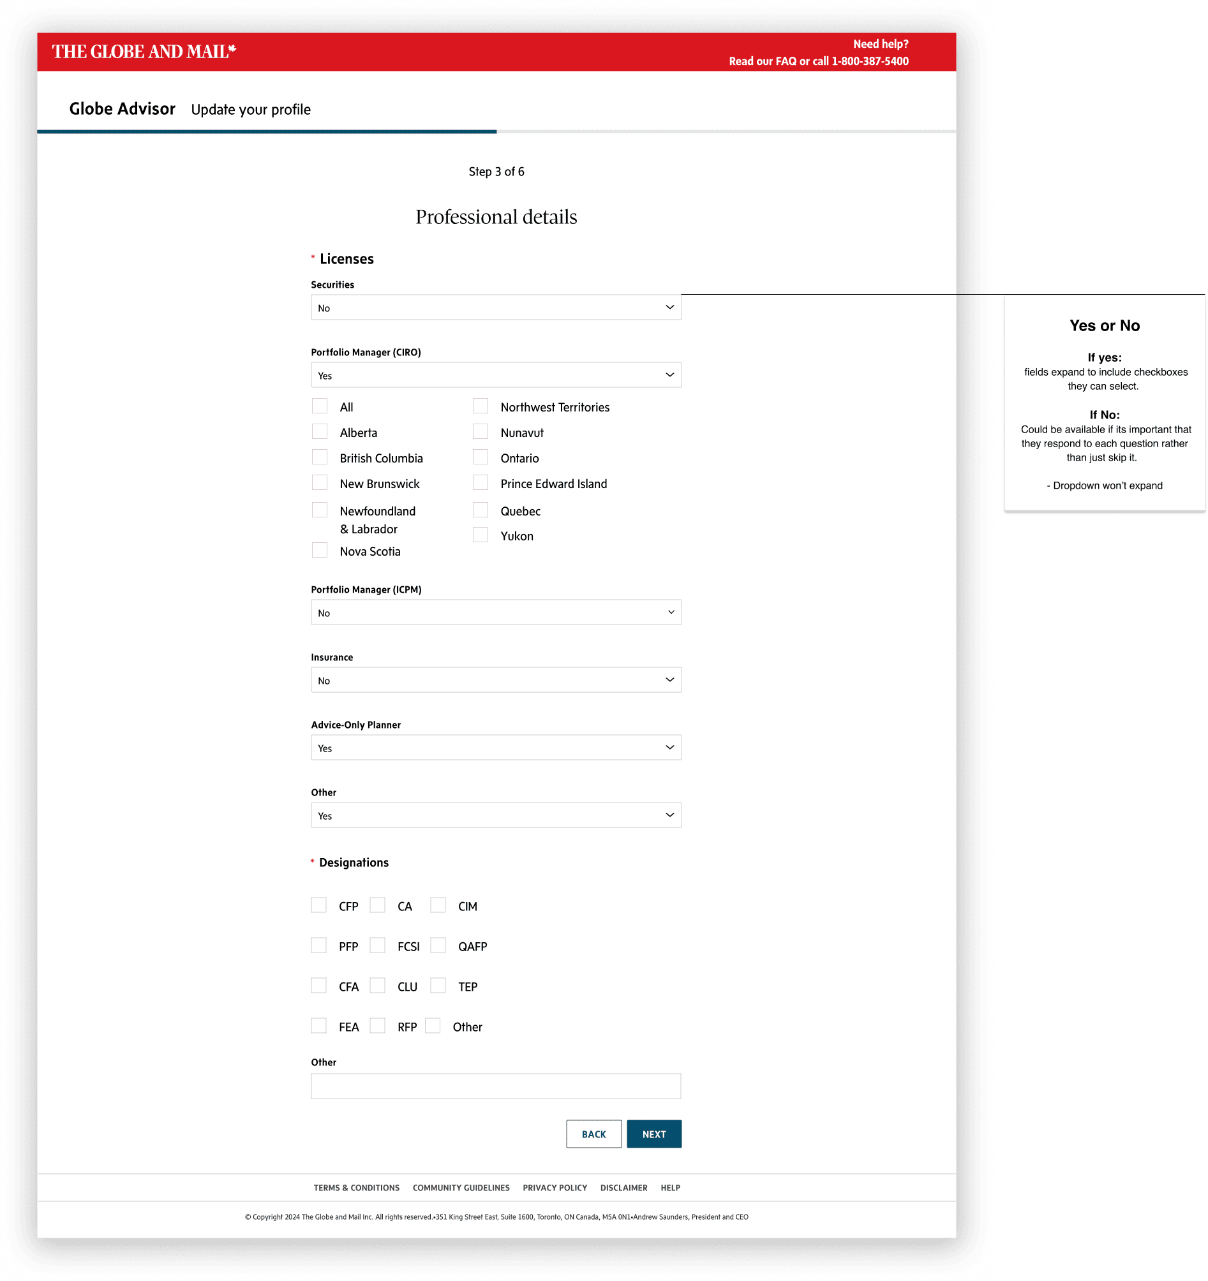Click the BACK button
Viewport: 1208px width, 1281px height.
pos(593,1134)
